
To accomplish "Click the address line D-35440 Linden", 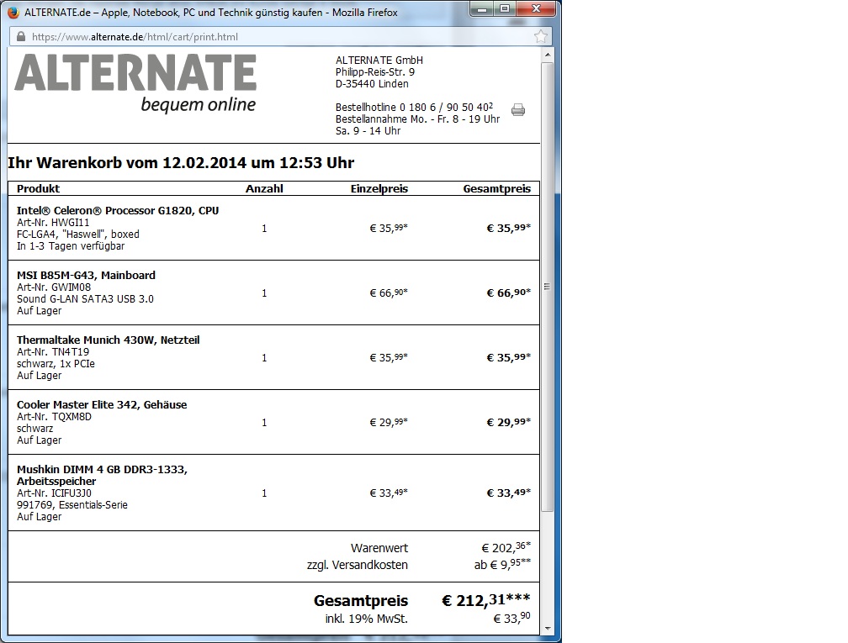I will pos(372,84).
